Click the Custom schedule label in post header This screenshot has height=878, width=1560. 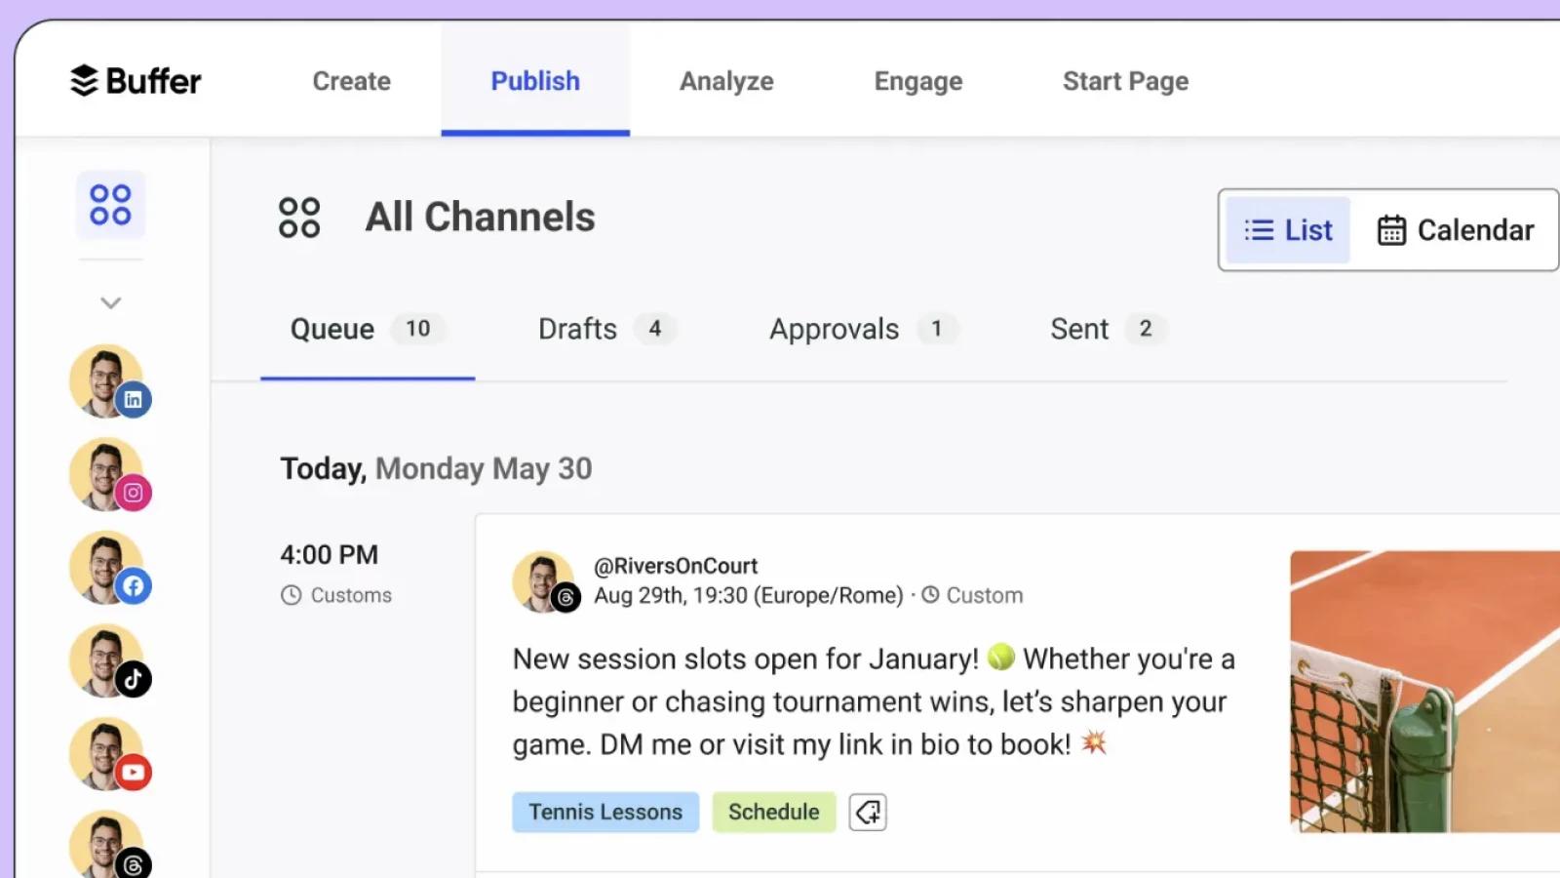972,595
